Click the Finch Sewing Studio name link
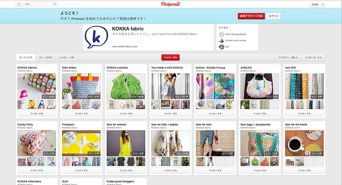Screen dimensions: 342x185 click(236, 35)
